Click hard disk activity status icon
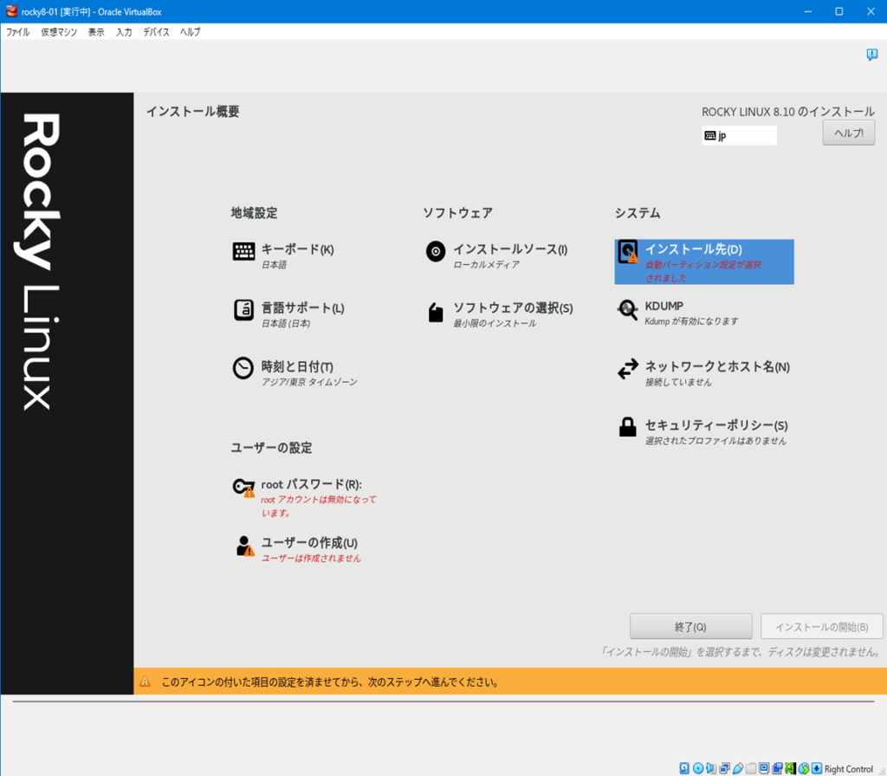Screen dimensions: 887x776 tap(684, 768)
